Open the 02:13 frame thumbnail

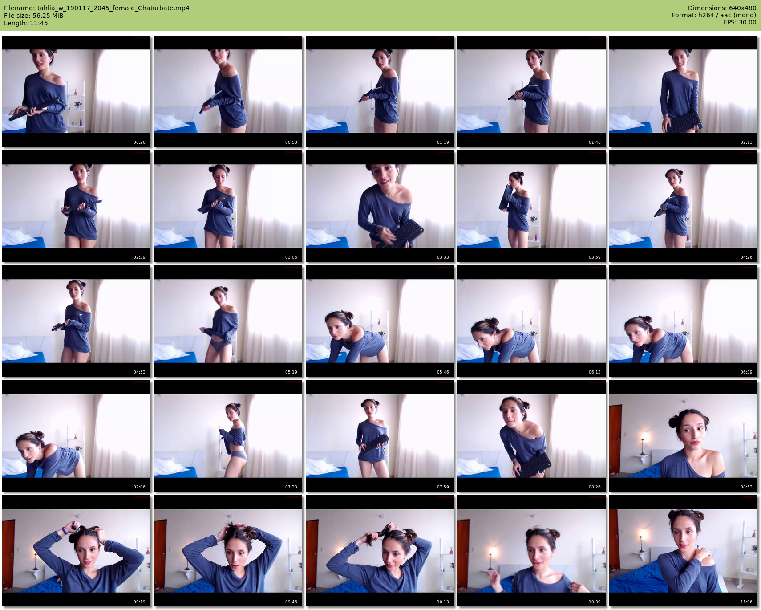684,91
